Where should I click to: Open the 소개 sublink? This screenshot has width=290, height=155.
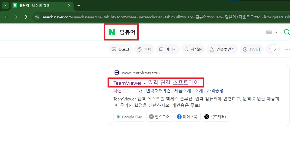pyautogui.click(x=199, y=91)
